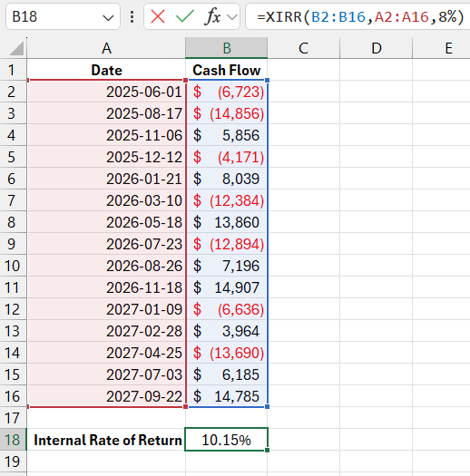This screenshot has width=470, height=476.
Task: Cancel the formula entry with the red X
Action: [158, 16]
